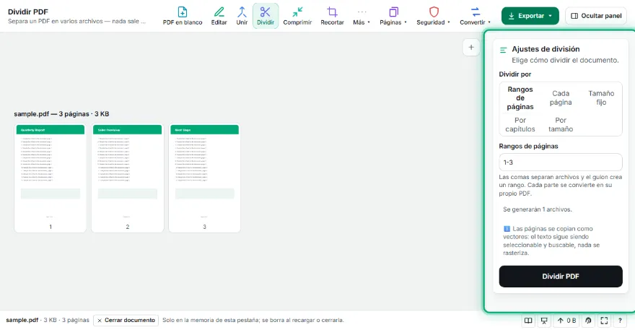Click the Ocultar panel button
635x330 pixels.
pos(596,16)
